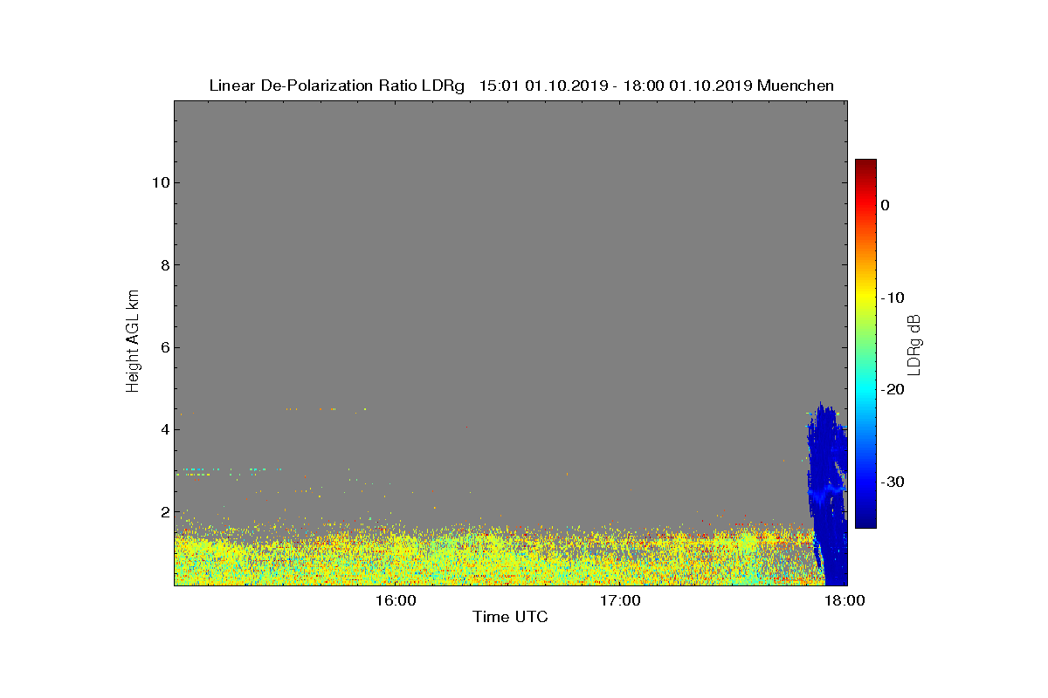This screenshot has width=1048, height=698.
Task: Click the 'Height AGL km' axis label
Action: pyautogui.click(x=133, y=343)
